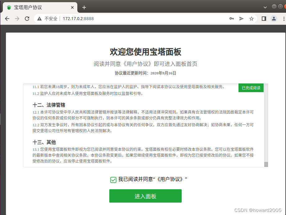The width and height of the screenshot is (286, 215).
Task: Click the 已完成阅读 green badge
Action: (251, 88)
